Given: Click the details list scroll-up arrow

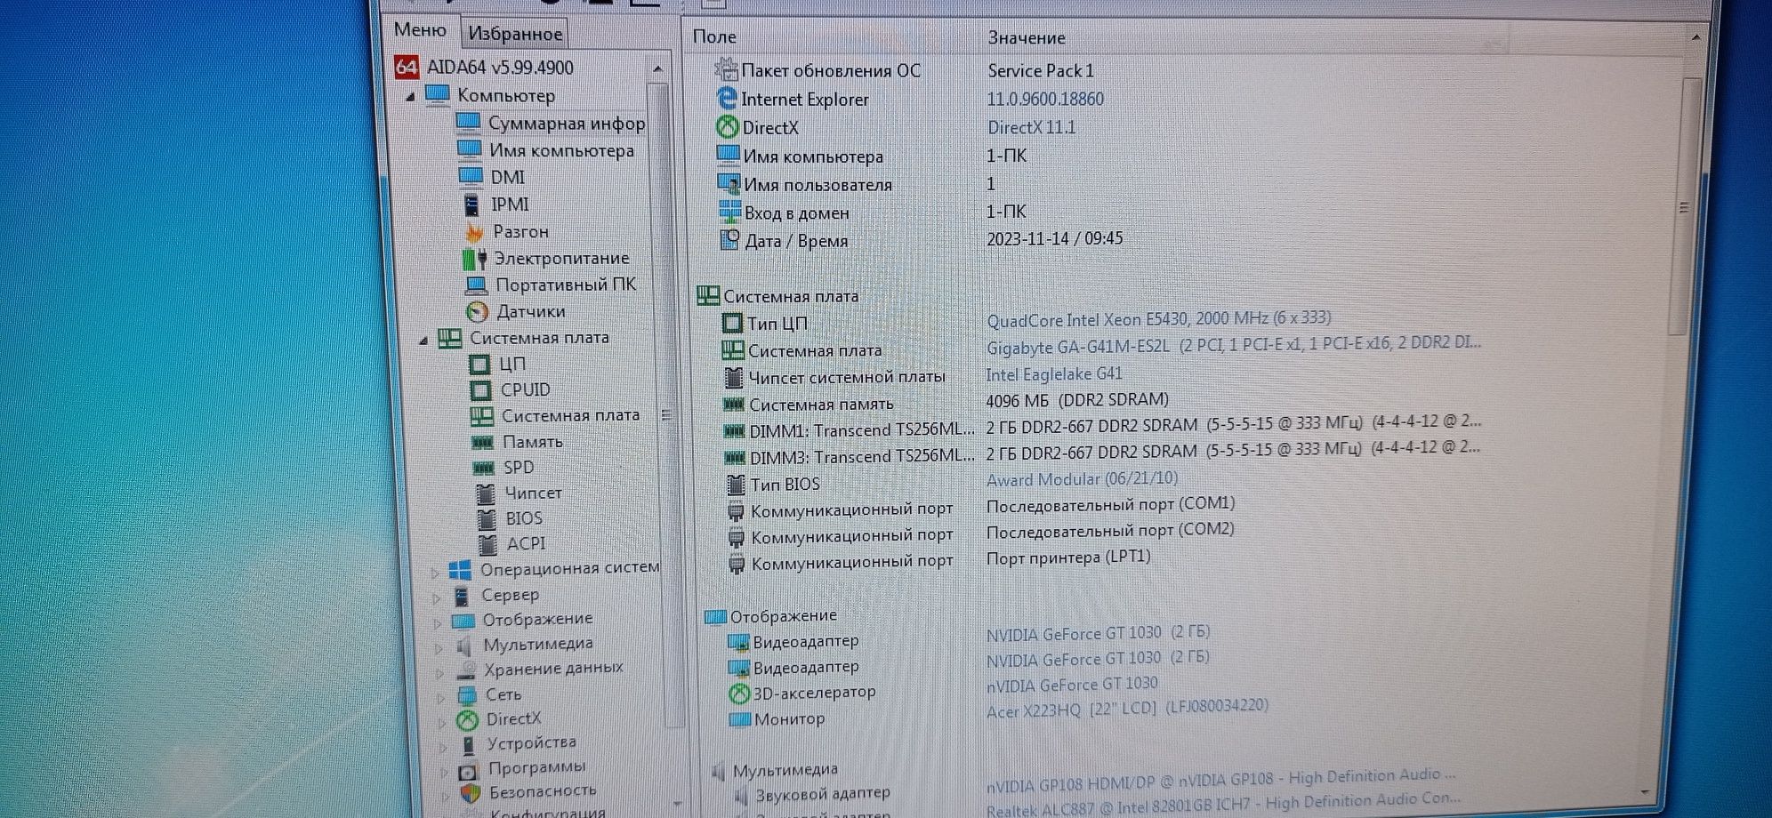Looking at the screenshot, I should (x=1695, y=37).
